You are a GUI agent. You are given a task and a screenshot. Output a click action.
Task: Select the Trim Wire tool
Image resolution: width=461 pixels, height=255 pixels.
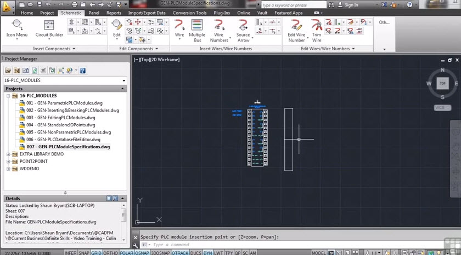pyautogui.click(x=317, y=31)
